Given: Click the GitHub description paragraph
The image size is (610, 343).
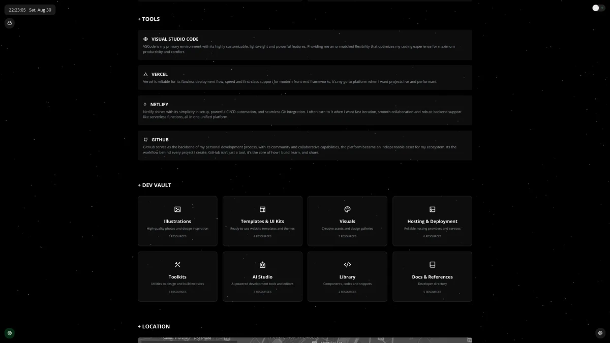Looking at the screenshot, I should (x=300, y=150).
